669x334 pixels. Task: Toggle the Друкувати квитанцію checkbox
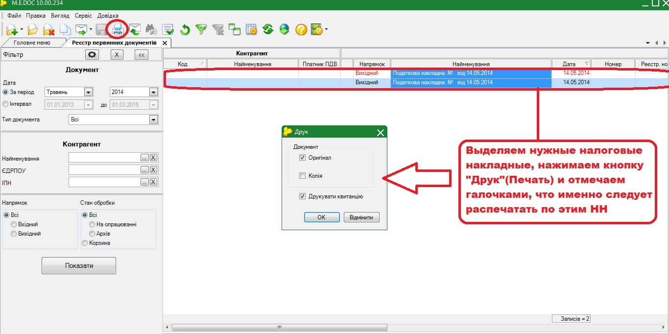pos(302,196)
